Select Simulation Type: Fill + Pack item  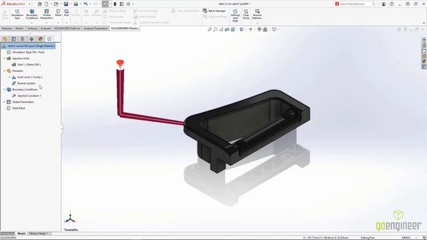point(25,52)
